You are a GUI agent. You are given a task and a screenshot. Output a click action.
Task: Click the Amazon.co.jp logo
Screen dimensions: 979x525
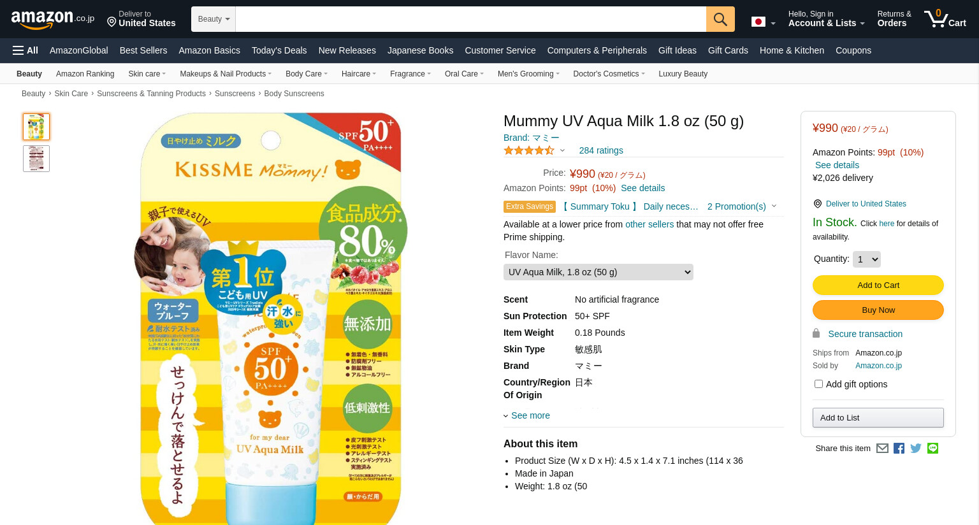[x=53, y=20]
